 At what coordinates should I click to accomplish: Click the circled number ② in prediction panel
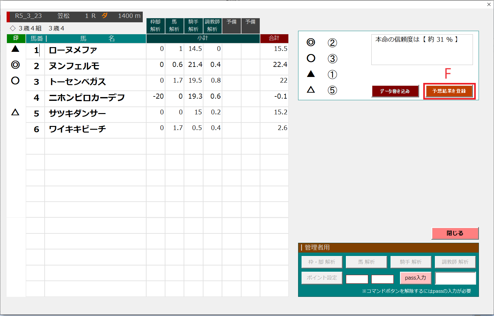tap(332, 43)
